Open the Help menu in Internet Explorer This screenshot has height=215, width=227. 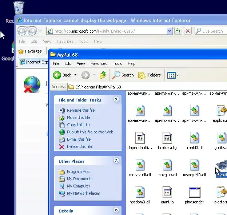(98, 41)
